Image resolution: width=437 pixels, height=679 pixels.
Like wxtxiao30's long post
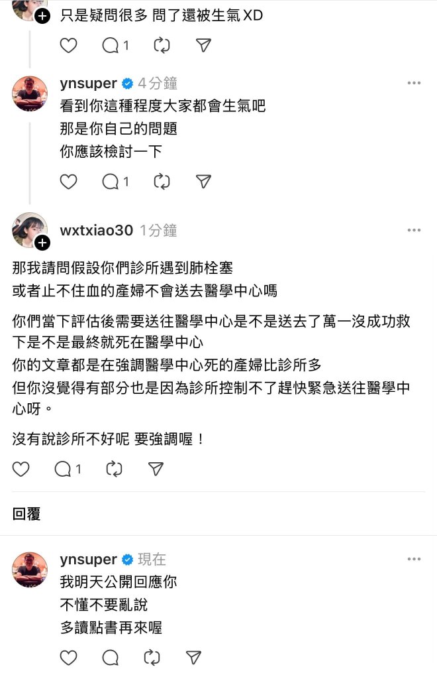(x=21, y=469)
